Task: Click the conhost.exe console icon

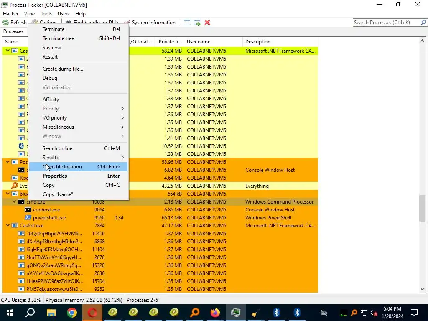Action: click(28, 210)
